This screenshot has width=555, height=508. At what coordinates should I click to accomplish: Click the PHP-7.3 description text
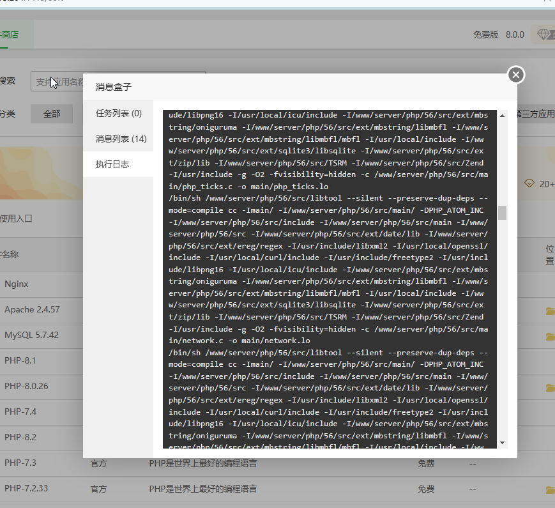tap(203, 463)
